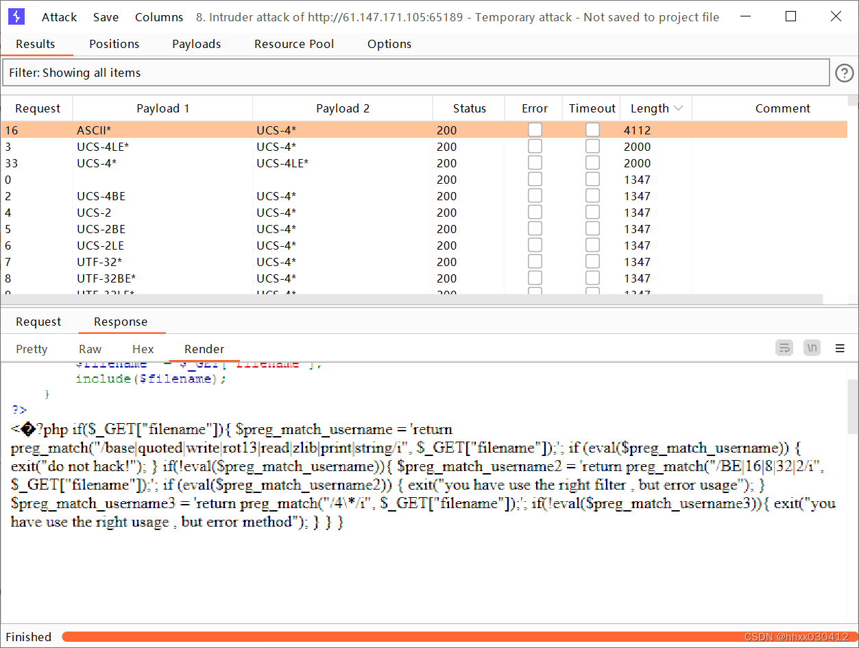The height and width of the screenshot is (648, 859).
Task: Show the Raw response view
Action: pos(90,349)
